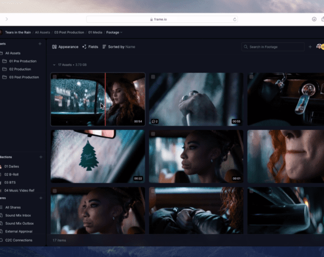Click the project avatar beside Tears in the Rain

[1, 32]
